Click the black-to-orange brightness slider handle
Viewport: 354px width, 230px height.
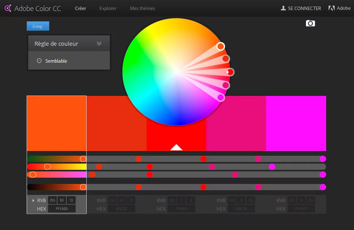click(x=83, y=187)
